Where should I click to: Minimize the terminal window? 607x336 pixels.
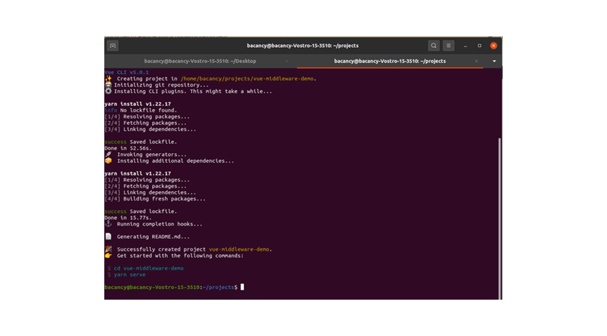[465, 46]
